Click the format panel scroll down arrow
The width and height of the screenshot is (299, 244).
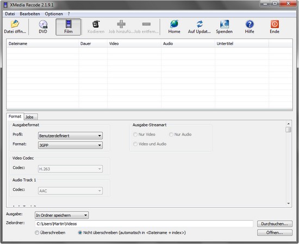coord(288,203)
